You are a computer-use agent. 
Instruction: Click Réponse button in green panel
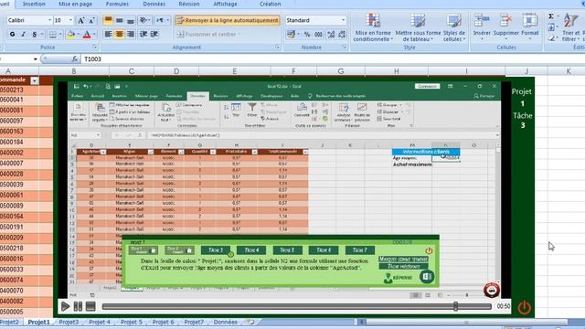click(399, 278)
